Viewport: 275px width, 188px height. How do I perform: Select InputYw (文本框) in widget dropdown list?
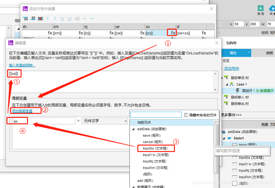pyautogui.click(x=156, y=155)
